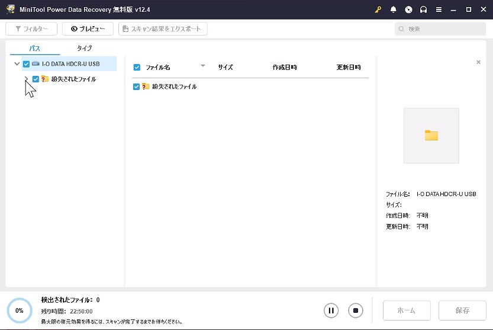Sort by サイズ column header
493x330 pixels.
225,67
